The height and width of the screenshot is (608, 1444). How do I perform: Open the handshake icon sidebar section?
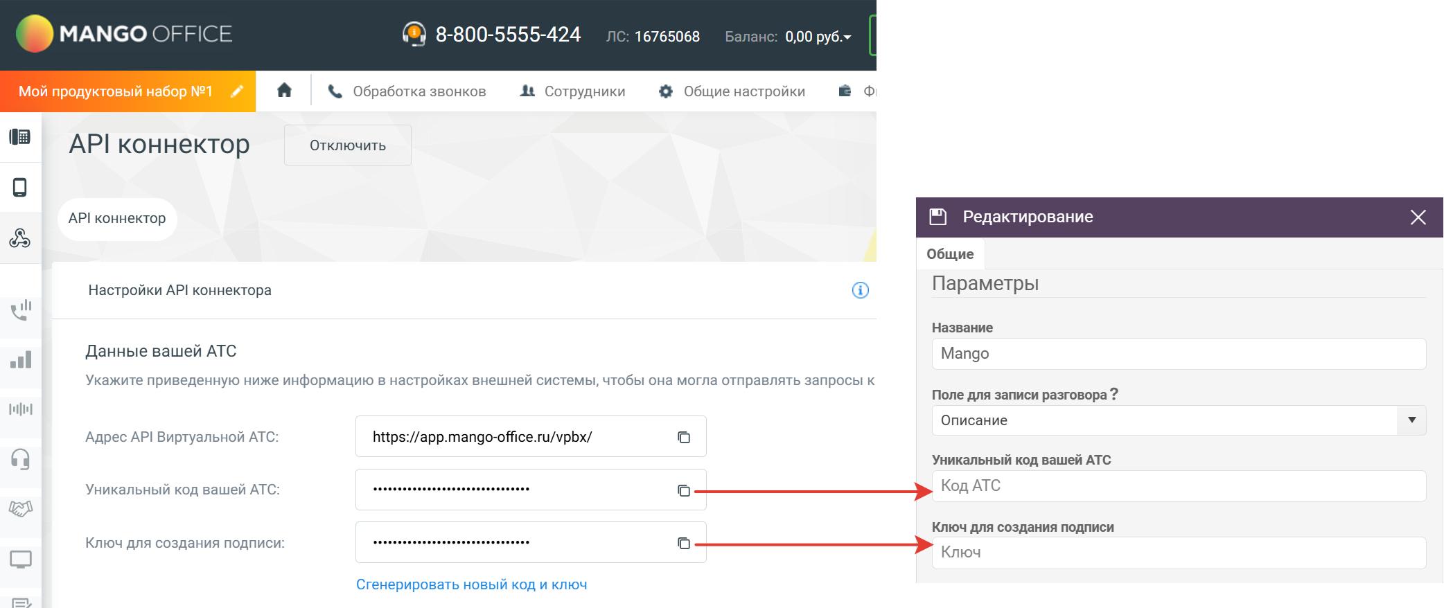tap(20, 509)
